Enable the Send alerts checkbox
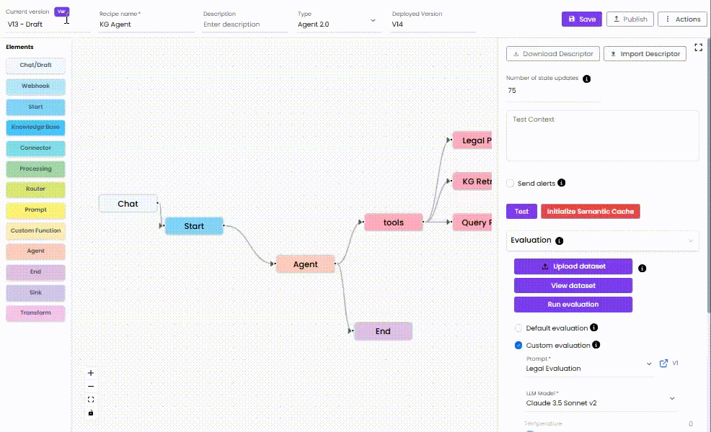The height and width of the screenshot is (432, 711). click(511, 183)
